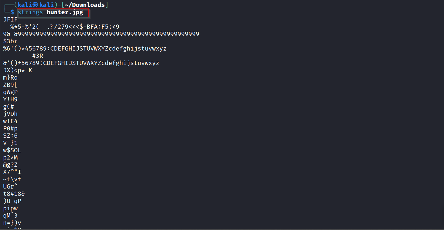Click the "jVDh" output line

pyautogui.click(x=10, y=114)
